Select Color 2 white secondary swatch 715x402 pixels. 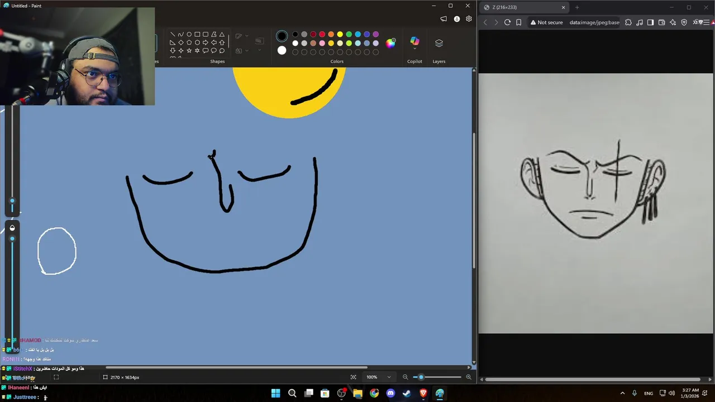click(282, 51)
